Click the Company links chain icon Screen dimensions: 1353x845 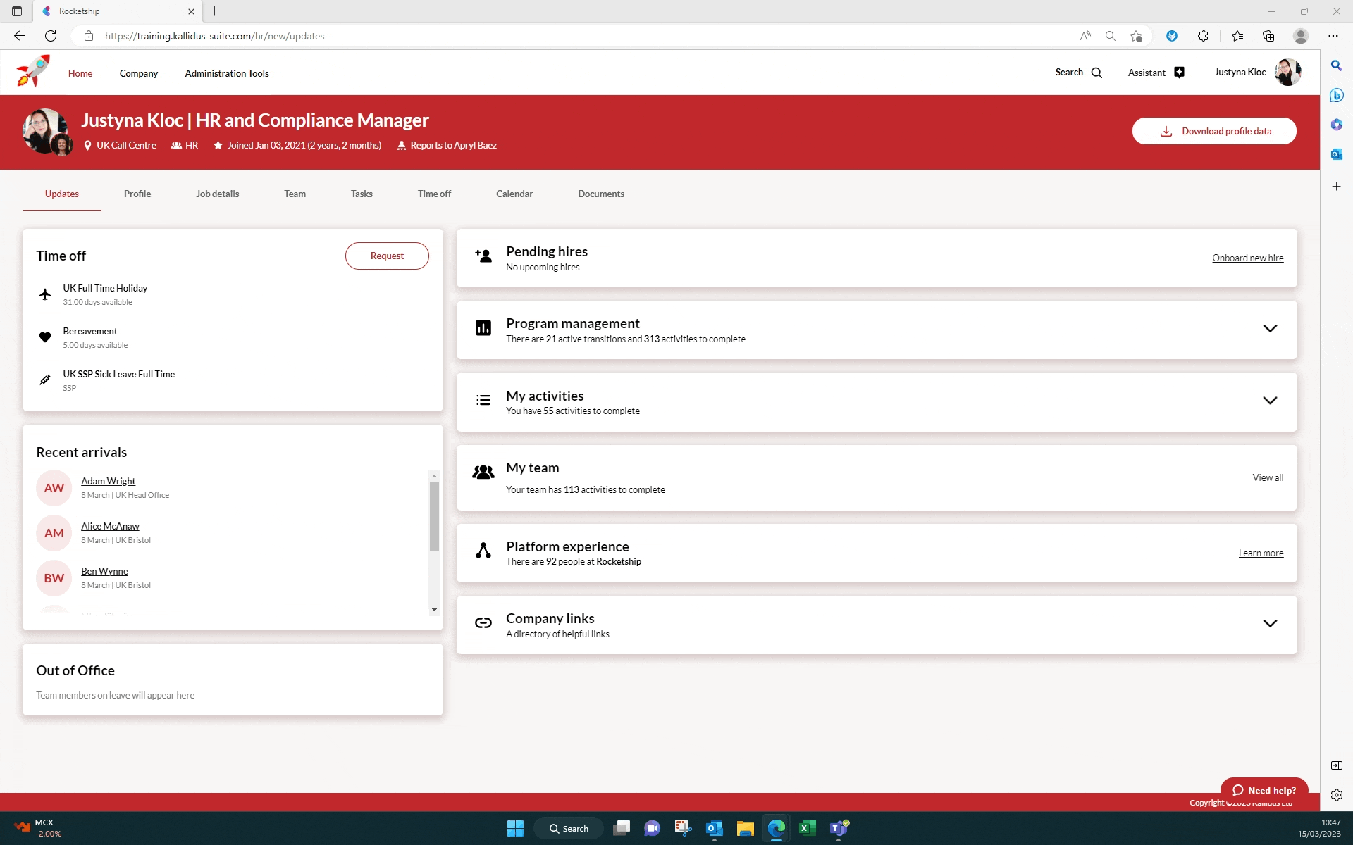tap(483, 623)
